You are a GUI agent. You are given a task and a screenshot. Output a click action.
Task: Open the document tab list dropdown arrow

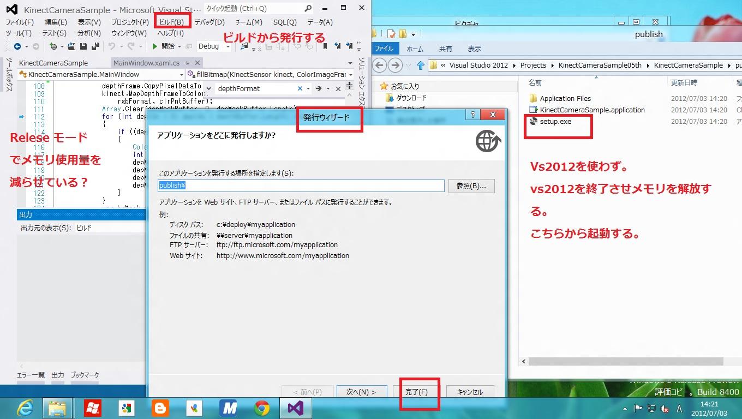[350, 64]
